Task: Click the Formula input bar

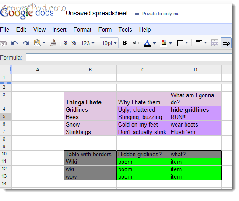Action: coord(129,57)
